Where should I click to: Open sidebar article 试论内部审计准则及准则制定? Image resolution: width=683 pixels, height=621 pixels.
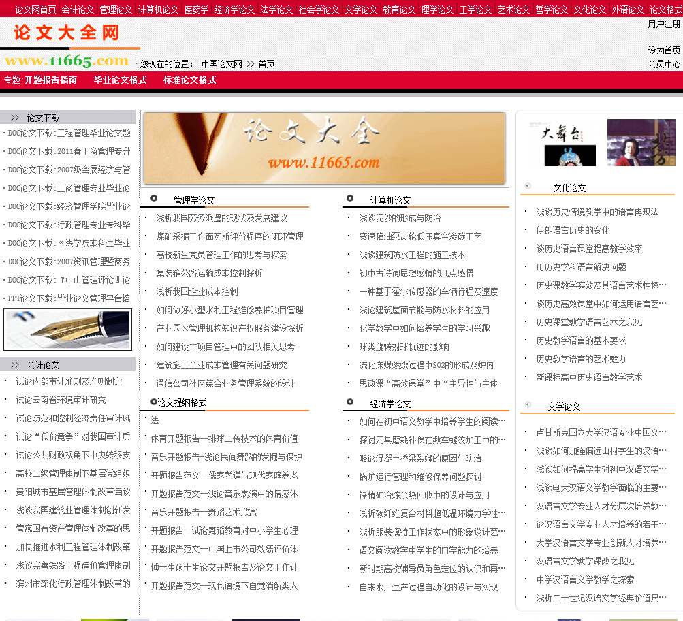pos(69,381)
